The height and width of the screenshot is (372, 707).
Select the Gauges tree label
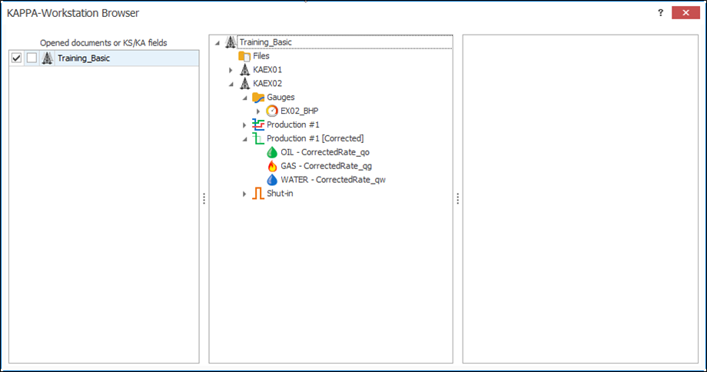[280, 98]
